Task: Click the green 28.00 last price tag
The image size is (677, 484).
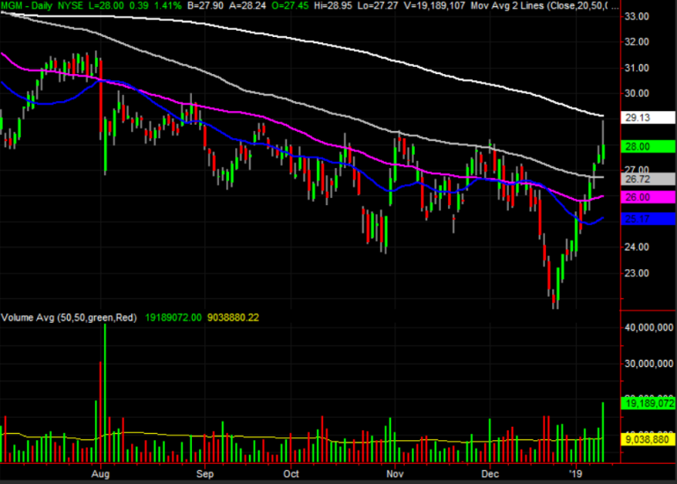Action: point(648,146)
